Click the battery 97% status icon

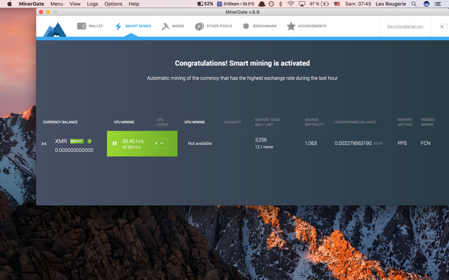pyautogui.click(x=319, y=3)
